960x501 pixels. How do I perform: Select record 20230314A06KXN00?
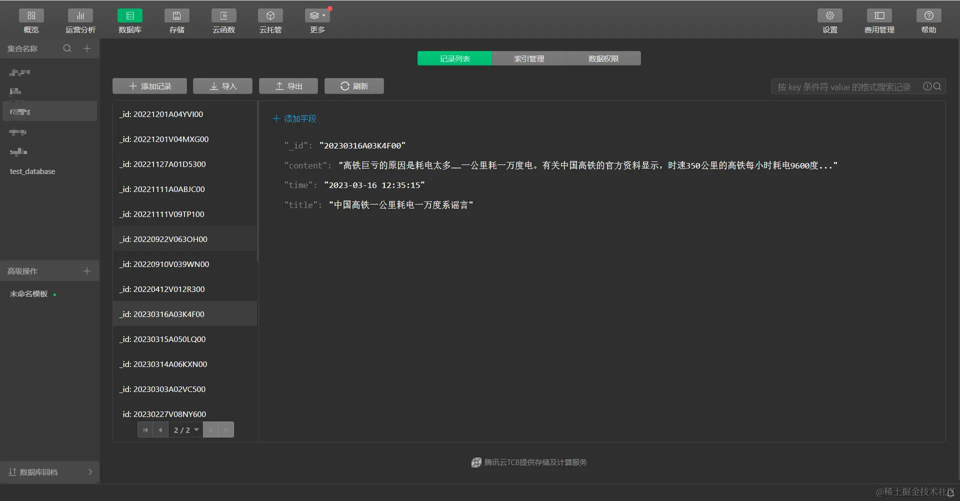click(184, 364)
